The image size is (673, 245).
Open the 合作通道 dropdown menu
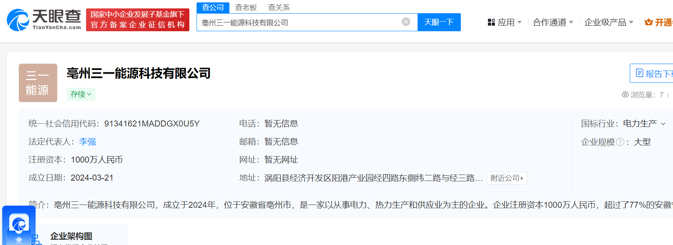coord(553,22)
